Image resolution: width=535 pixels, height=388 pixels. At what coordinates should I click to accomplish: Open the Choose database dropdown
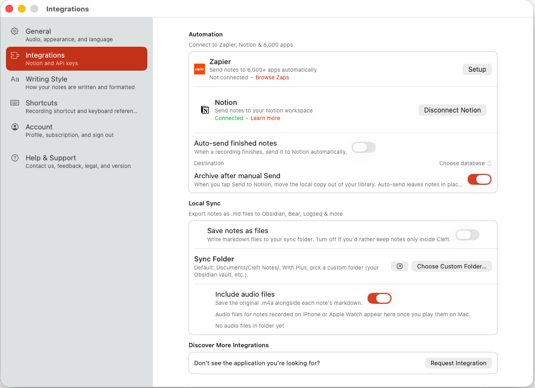(465, 164)
